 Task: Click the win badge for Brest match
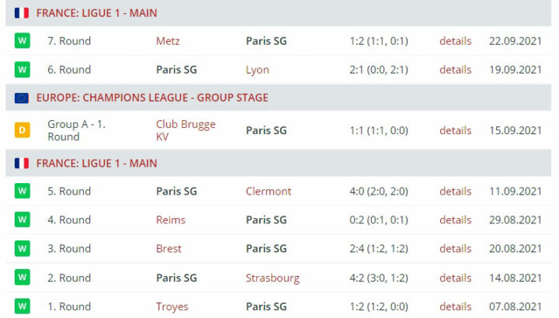coord(22,248)
